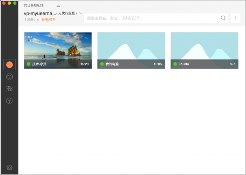Click green status dot of ubuntu host
246x175 pixels.
175,64
